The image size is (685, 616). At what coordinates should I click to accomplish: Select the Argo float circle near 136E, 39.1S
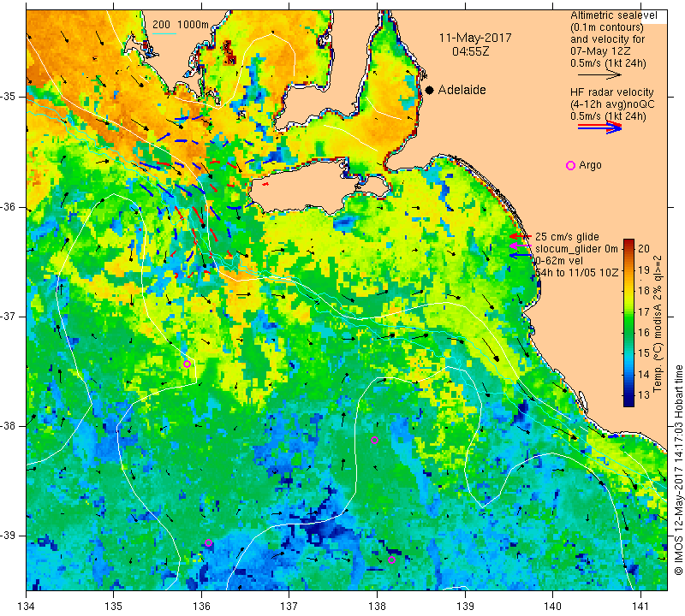pos(208,543)
